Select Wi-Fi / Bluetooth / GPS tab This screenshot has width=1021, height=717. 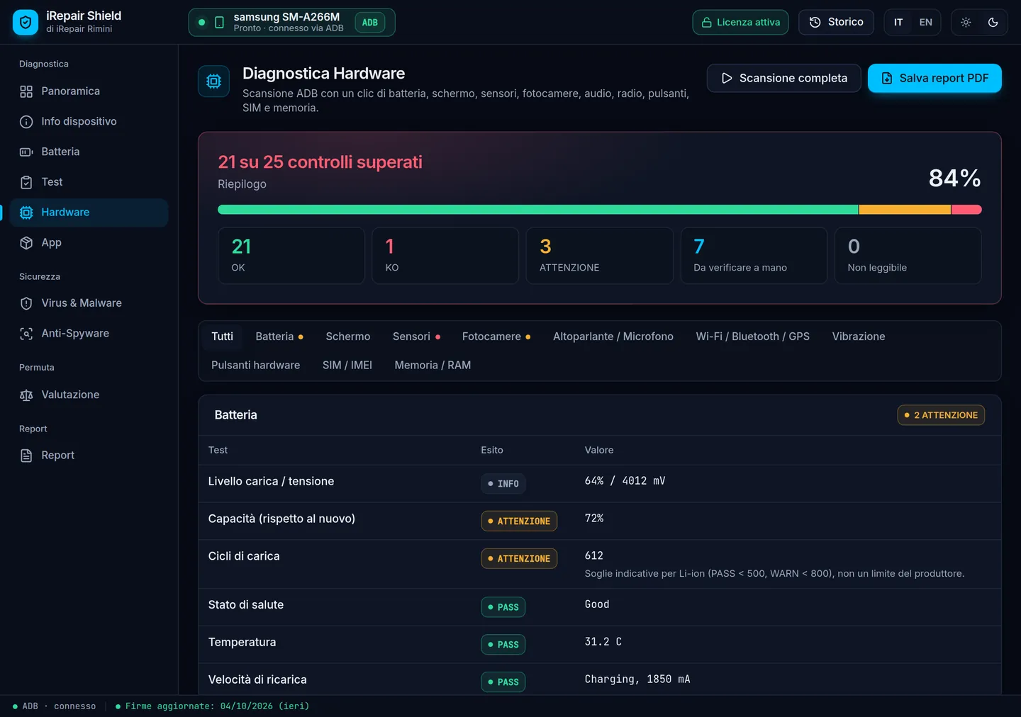point(752,337)
